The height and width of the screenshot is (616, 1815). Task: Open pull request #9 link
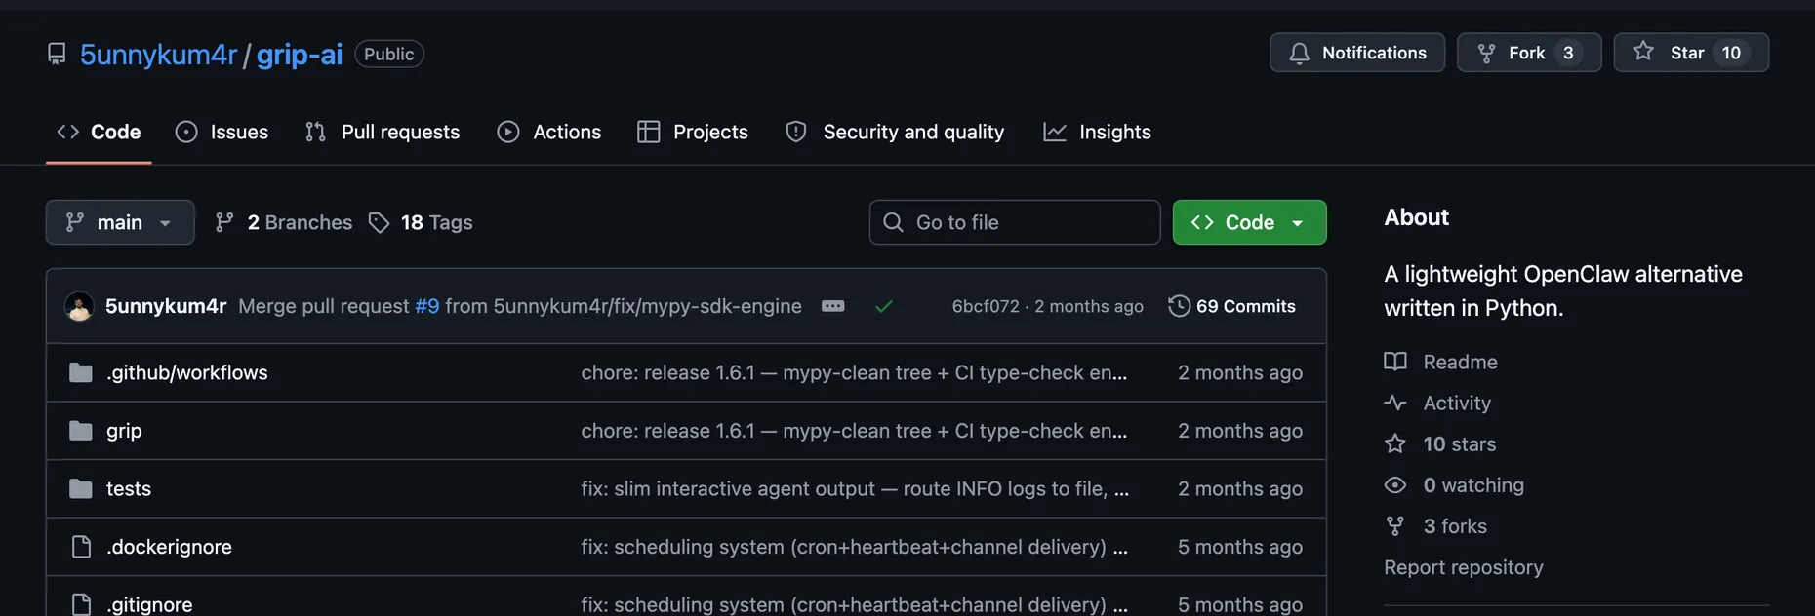click(x=427, y=306)
